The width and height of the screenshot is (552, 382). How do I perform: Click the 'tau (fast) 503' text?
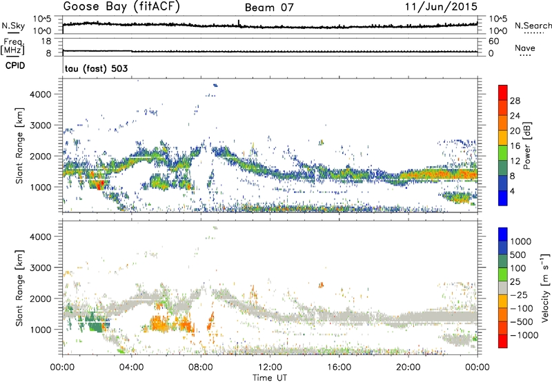[x=96, y=68]
